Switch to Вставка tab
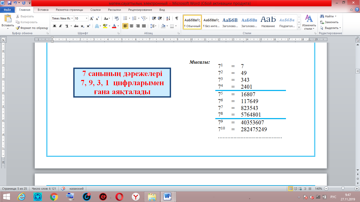360x202 pixels. pos(43,10)
